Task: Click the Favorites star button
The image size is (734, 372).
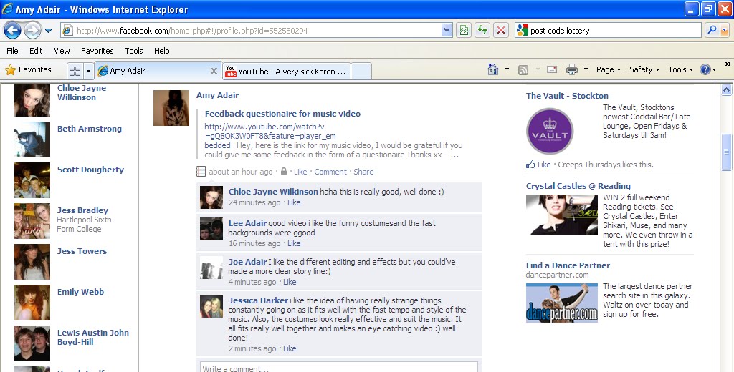Action: (28, 69)
